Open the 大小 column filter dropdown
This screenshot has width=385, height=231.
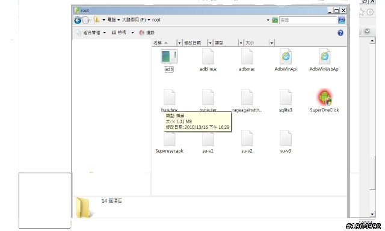coord(271,43)
